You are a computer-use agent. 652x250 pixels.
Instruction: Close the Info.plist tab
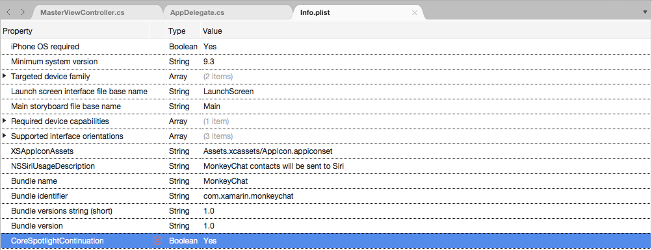click(x=414, y=13)
